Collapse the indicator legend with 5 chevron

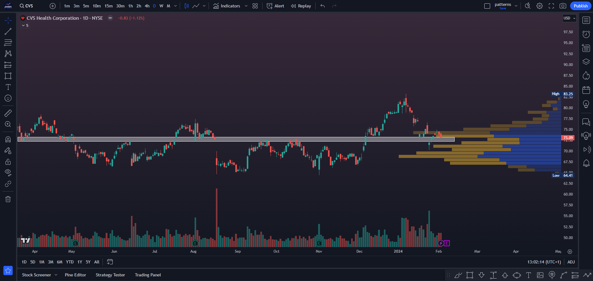pos(25,26)
